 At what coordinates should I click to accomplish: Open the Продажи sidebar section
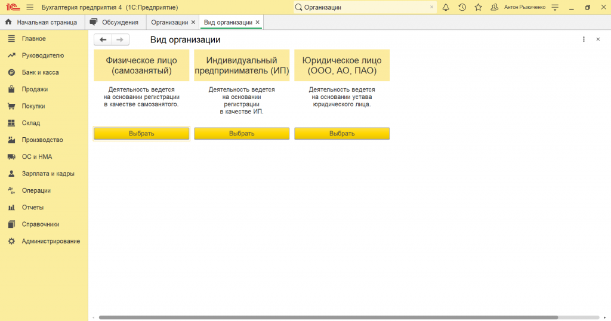(35, 89)
